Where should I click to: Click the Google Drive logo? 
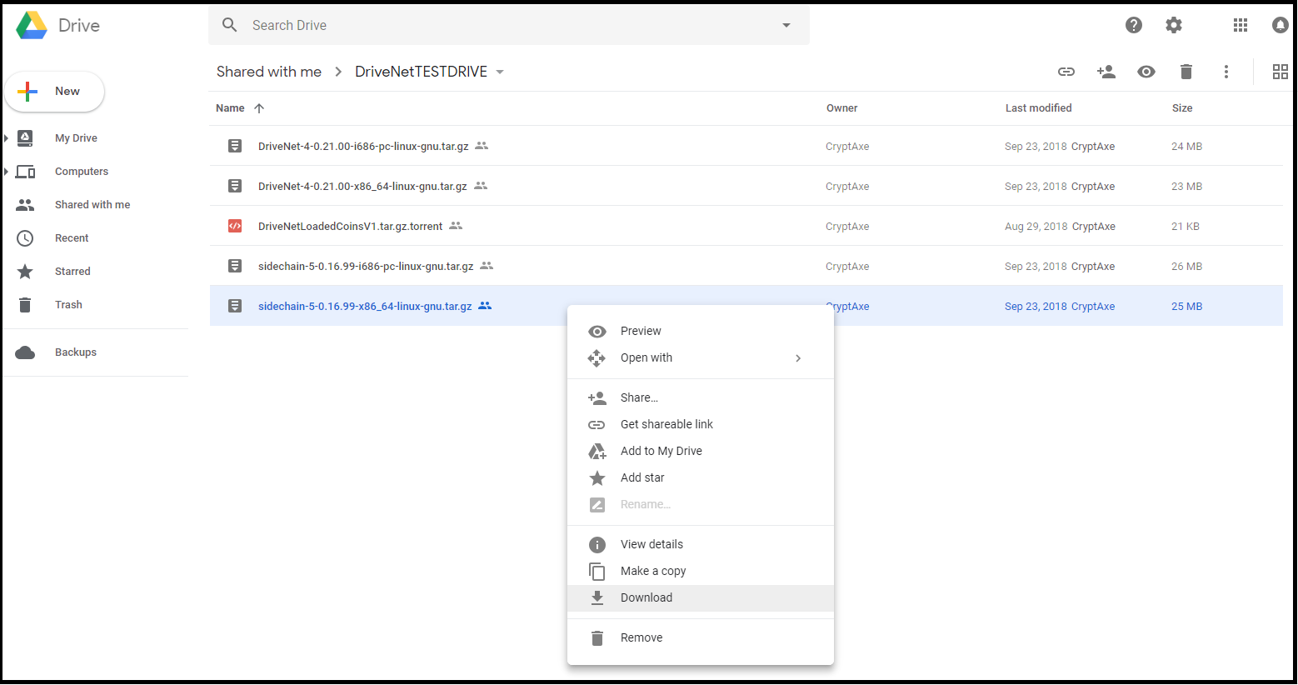(32, 25)
